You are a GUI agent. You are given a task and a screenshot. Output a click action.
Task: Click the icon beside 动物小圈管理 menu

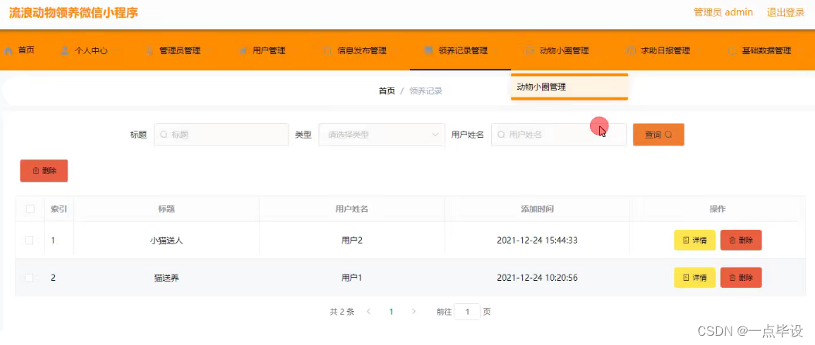[530, 51]
